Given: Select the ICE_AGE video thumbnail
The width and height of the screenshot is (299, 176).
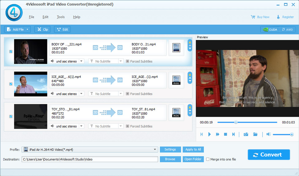Looking at the screenshot, I should pos(31,84).
